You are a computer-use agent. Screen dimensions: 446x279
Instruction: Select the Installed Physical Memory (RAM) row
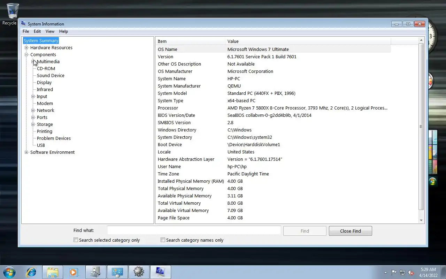click(x=273, y=181)
